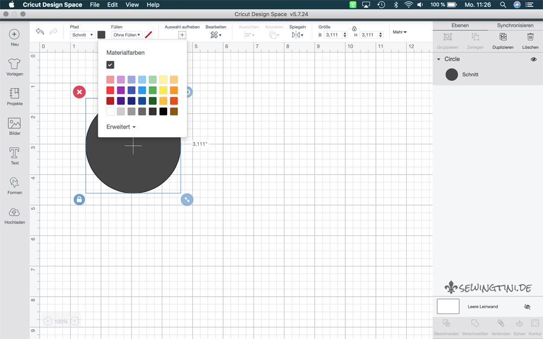Click the Zerlegen ungroup icon
This screenshot has width=543, height=339.
pyautogui.click(x=475, y=37)
